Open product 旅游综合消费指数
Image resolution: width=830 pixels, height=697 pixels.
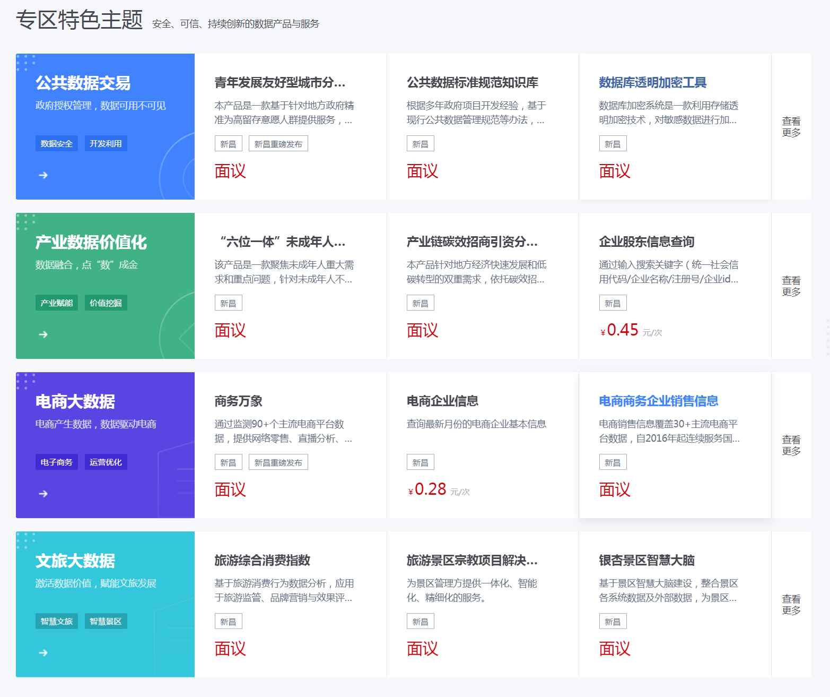click(x=263, y=561)
